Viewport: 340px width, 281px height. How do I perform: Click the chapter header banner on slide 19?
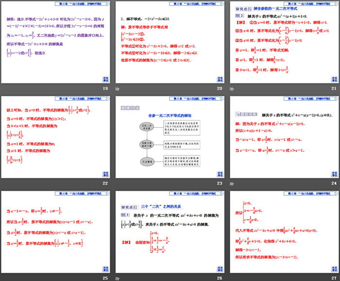(x=82, y=4)
